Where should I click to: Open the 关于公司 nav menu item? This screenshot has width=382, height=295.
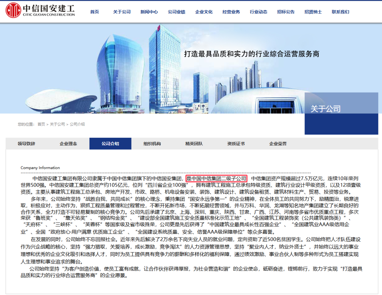click(122, 12)
